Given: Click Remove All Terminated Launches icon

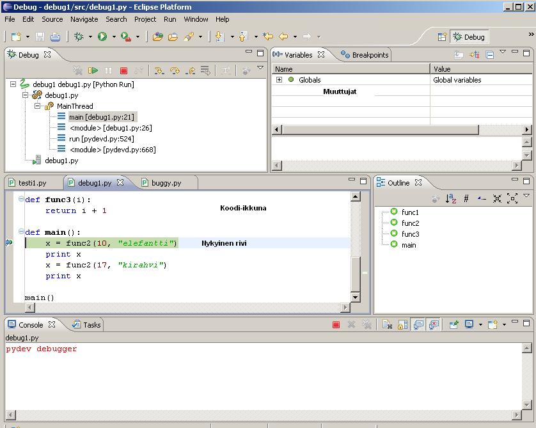Looking at the screenshot, I should tap(79, 70).
